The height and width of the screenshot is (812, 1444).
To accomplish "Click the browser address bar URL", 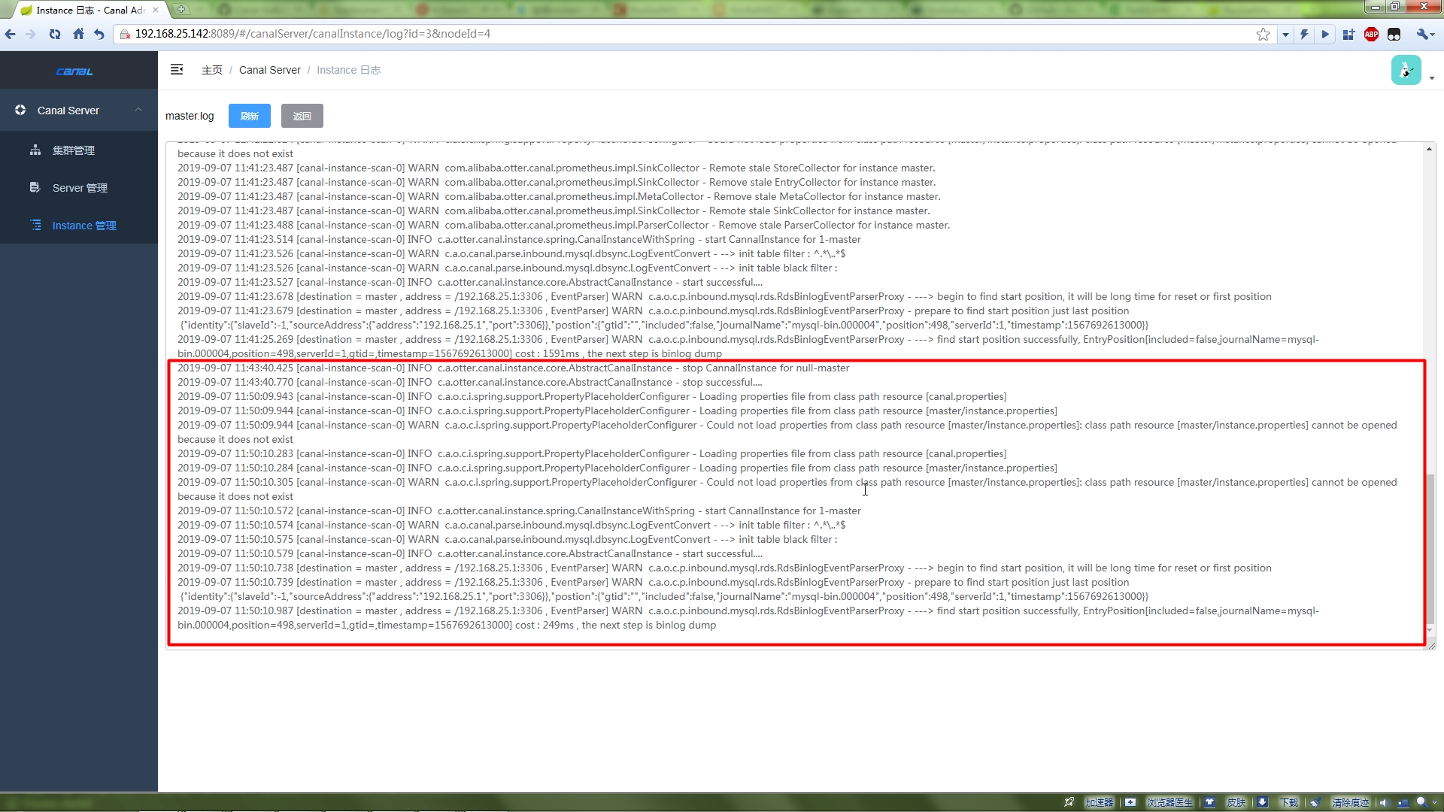I will pos(313,34).
